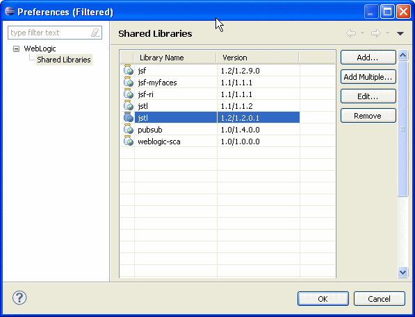Select Shared Libraries tree item
This screenshot has height=317, width=415.
coord(64,60)
